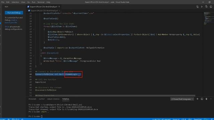
Task: Split the terminal with split icon
Action: [202, 99]
